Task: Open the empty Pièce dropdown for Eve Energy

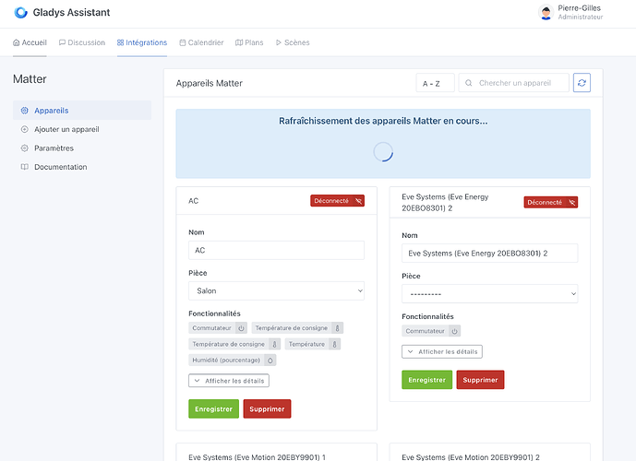Action: [489, 293]
